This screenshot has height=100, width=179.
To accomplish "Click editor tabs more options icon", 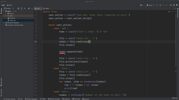I will tap(175, 8).
